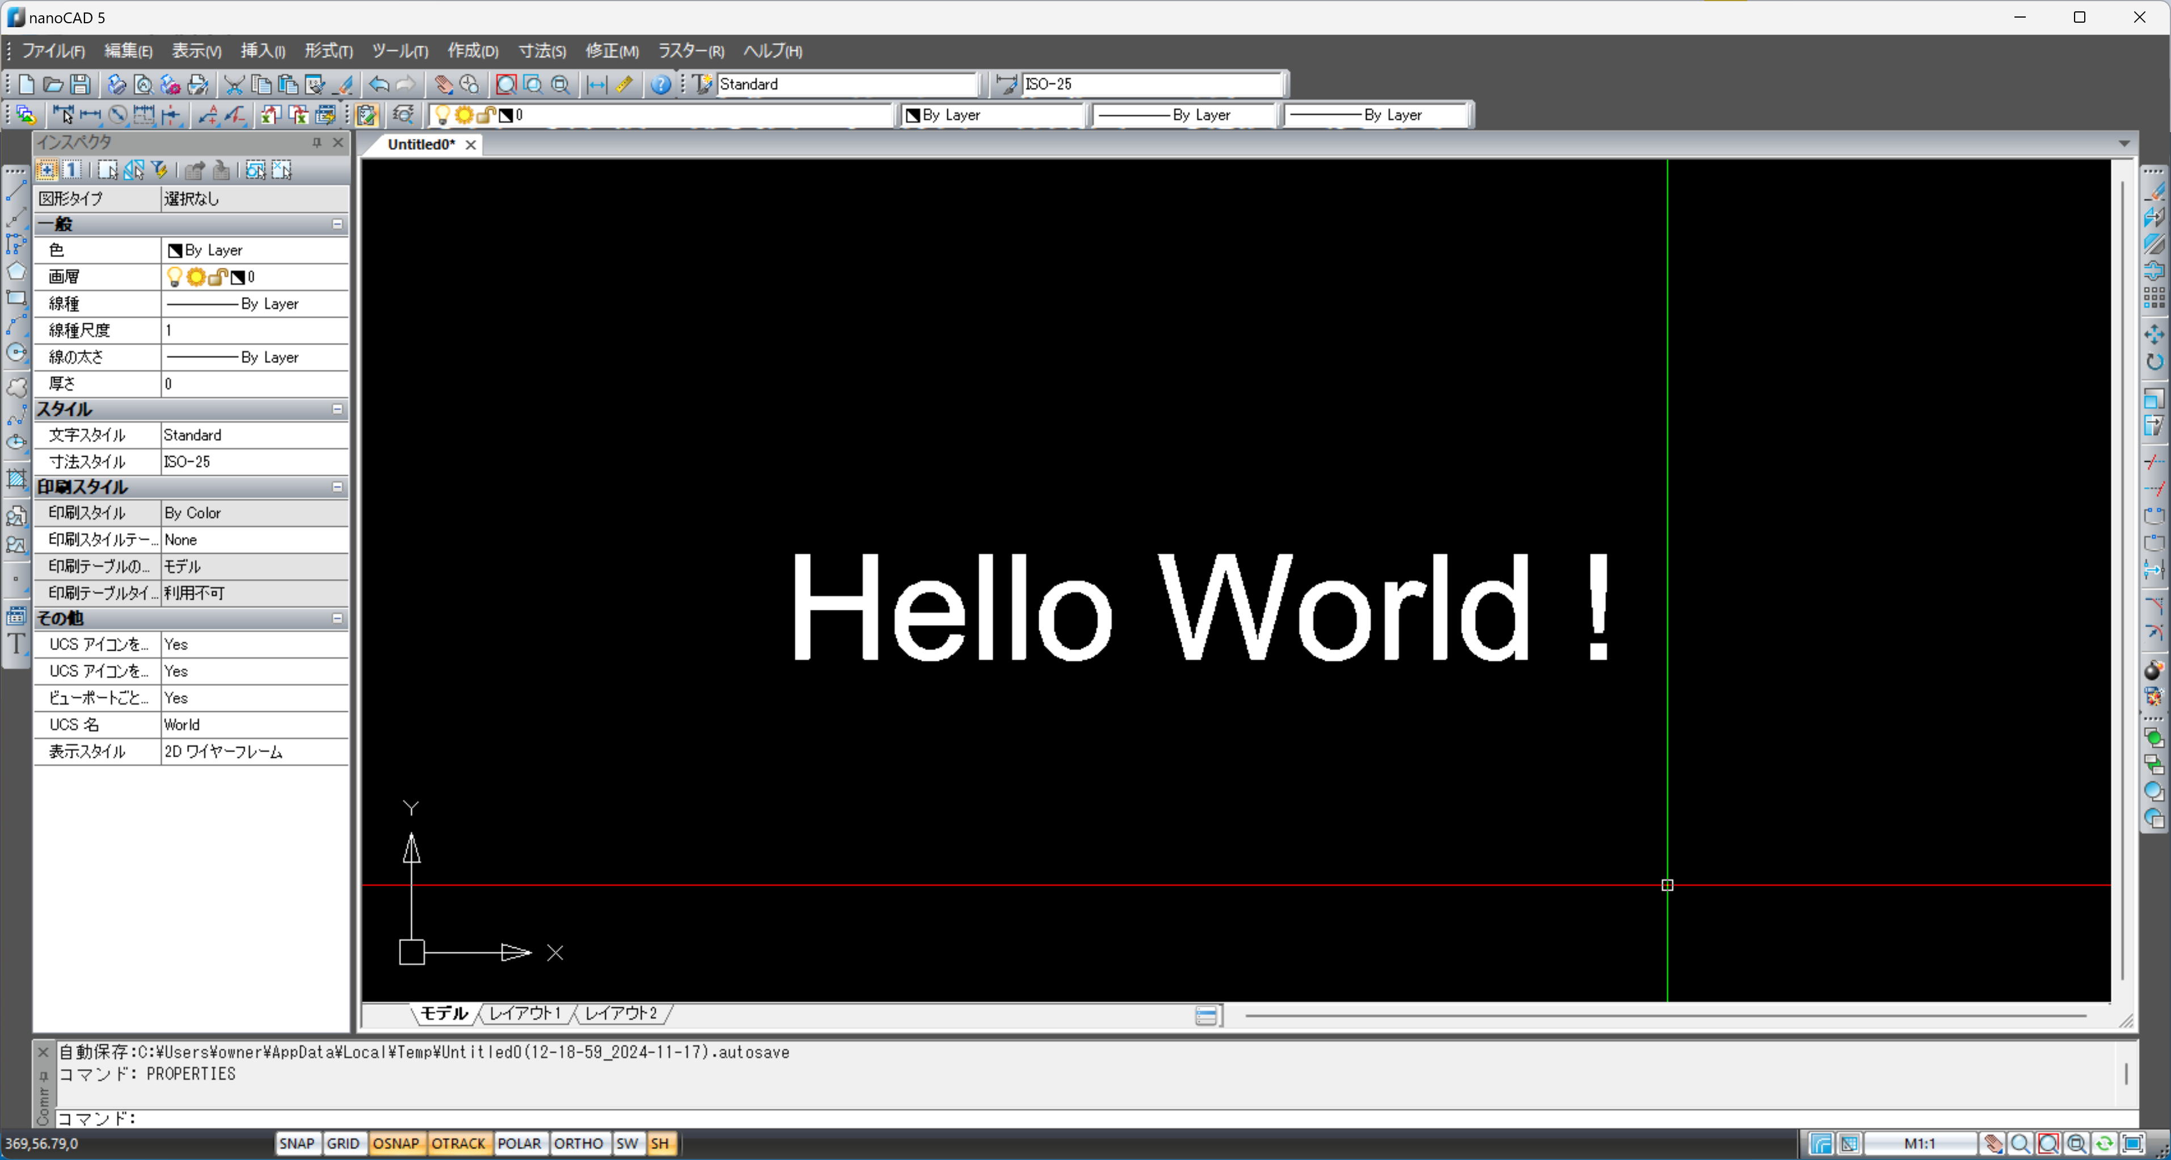
Task: Open the document tab list arrow
Action: tap(2124, 144)
